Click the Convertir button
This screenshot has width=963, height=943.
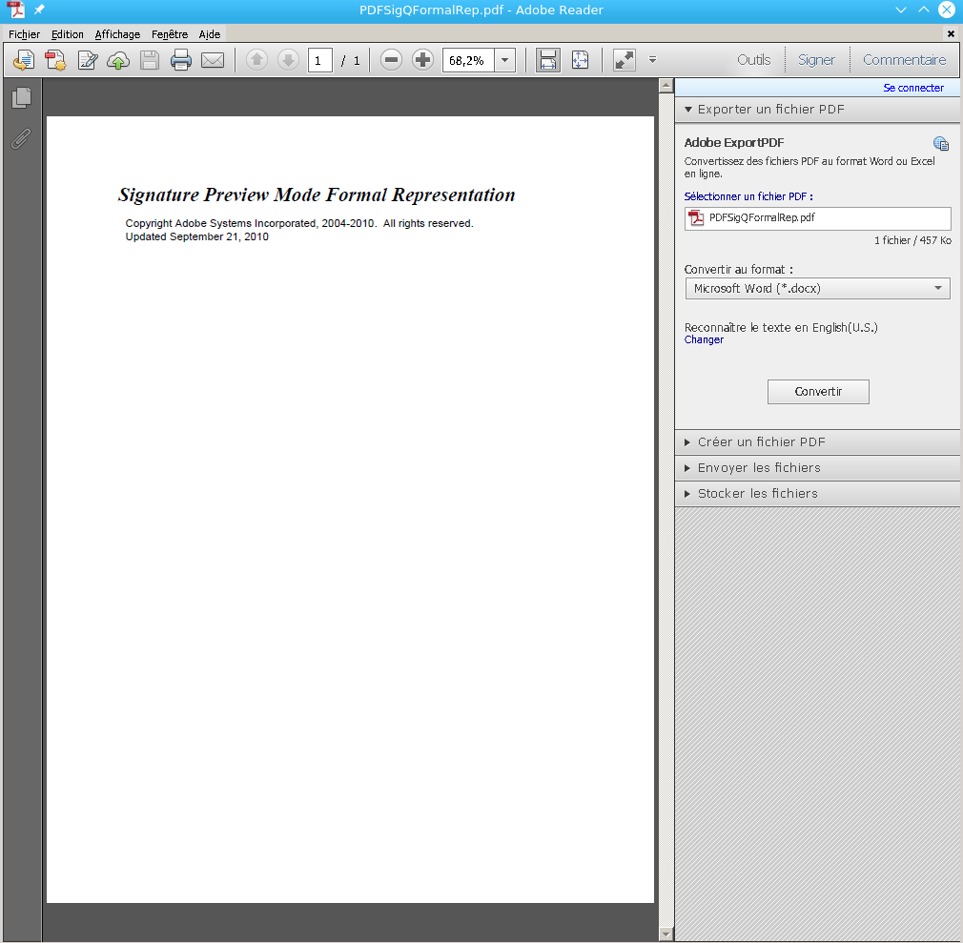point(818,392)
